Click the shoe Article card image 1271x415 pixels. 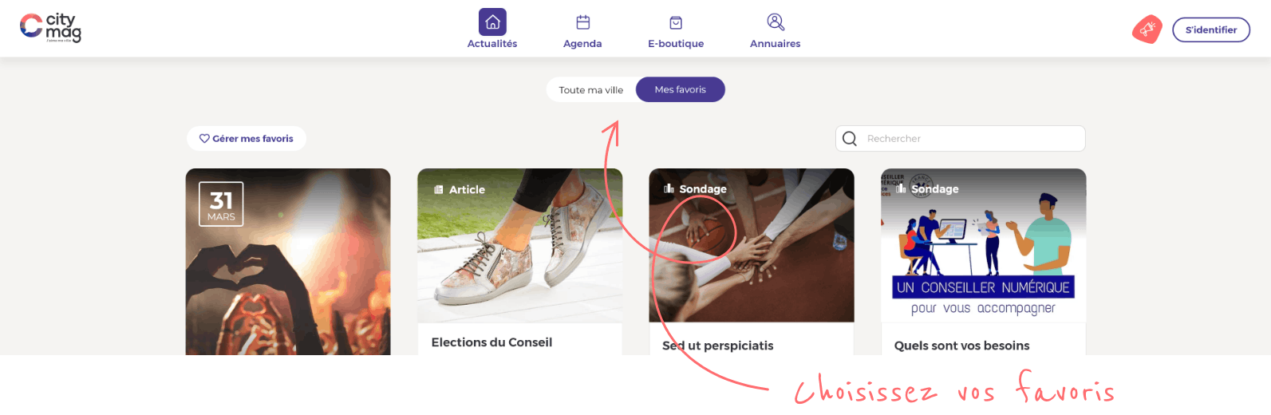pyautogui.click(x=520, y=246)
